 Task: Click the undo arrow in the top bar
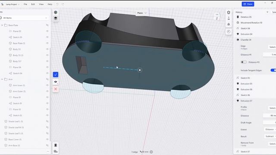click(57, 4)
